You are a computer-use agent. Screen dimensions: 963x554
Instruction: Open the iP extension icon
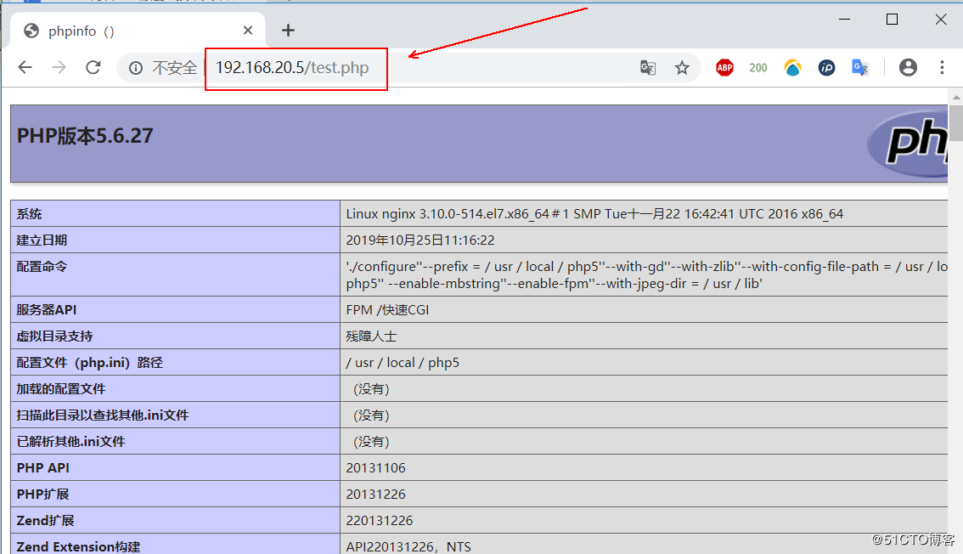(826, 68)
